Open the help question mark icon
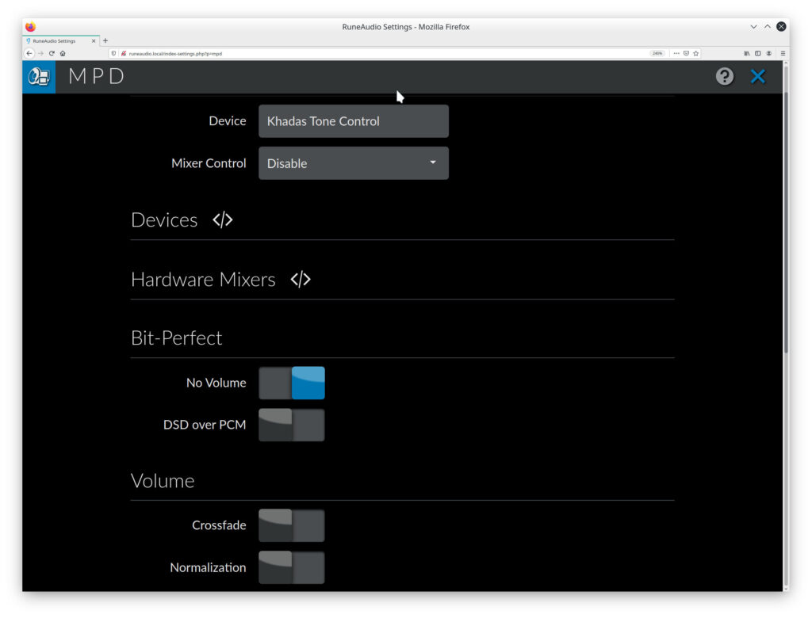 click(x=725, y=77)
